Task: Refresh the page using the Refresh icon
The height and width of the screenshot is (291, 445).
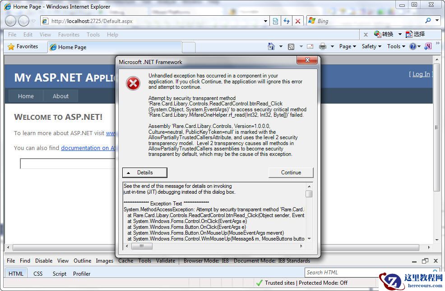Action: [x=287, y=21]
